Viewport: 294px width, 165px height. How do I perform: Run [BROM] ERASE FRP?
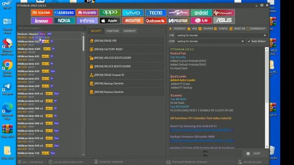coord(126,41)
